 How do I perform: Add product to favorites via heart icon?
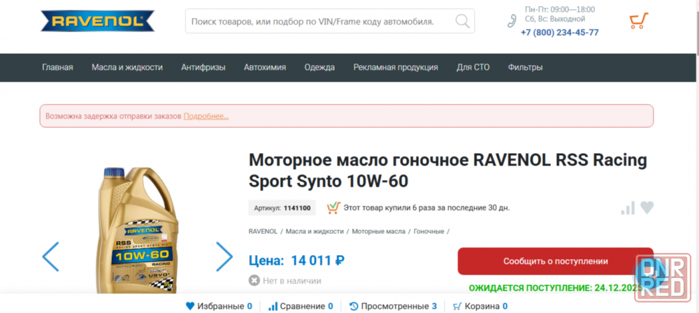click(x=647, y=208)
